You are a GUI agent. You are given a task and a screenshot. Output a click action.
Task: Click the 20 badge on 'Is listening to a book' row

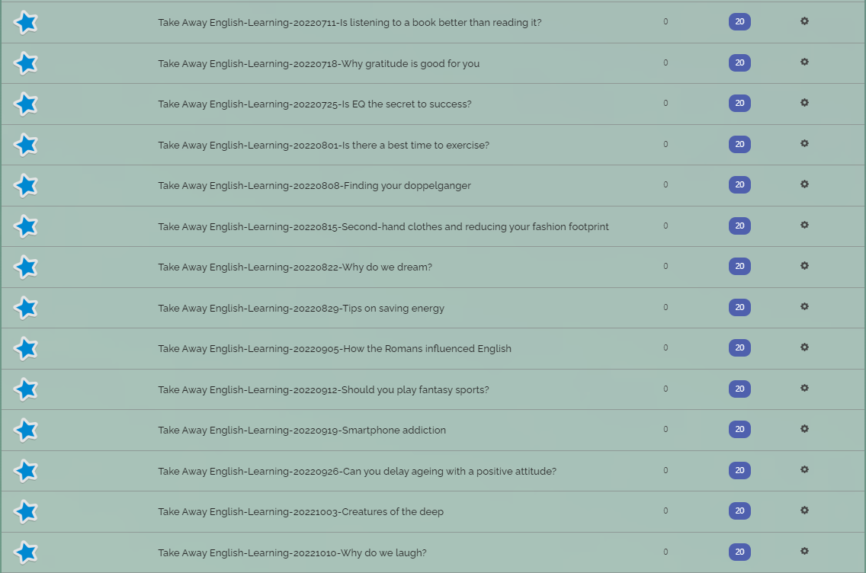739,21
